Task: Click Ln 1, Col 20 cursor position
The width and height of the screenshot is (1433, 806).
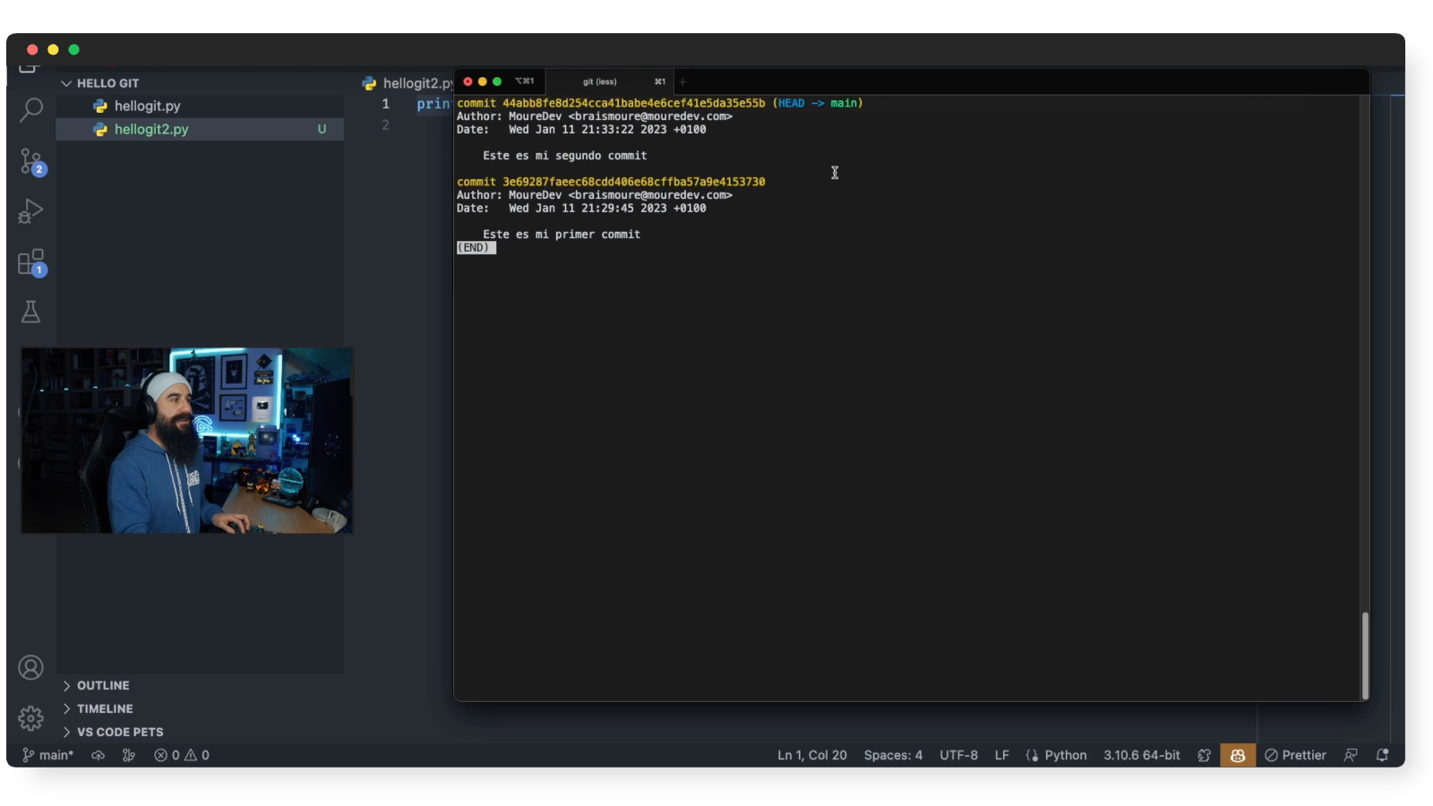Action: [x=811, y=755]
